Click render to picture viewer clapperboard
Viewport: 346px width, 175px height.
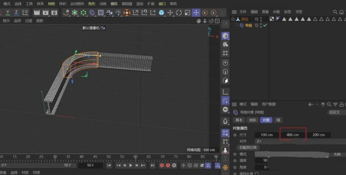[x=45, y=13]
